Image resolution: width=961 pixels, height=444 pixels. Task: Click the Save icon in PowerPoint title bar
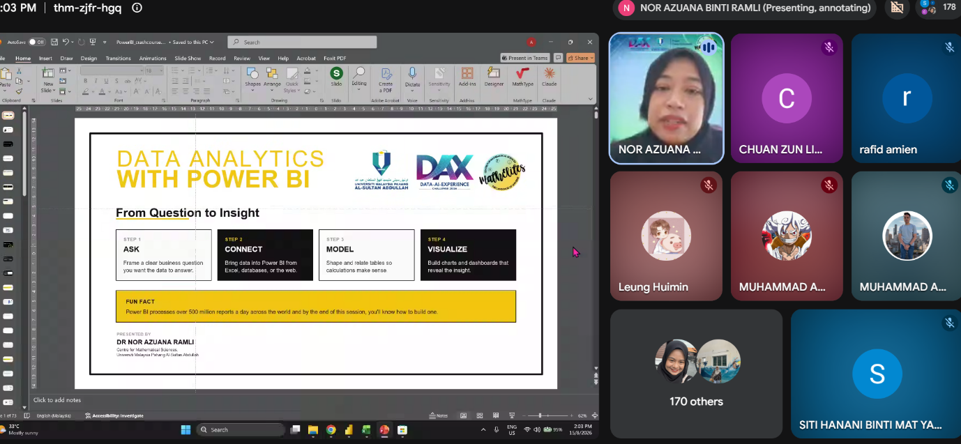(x=54, y=42)
